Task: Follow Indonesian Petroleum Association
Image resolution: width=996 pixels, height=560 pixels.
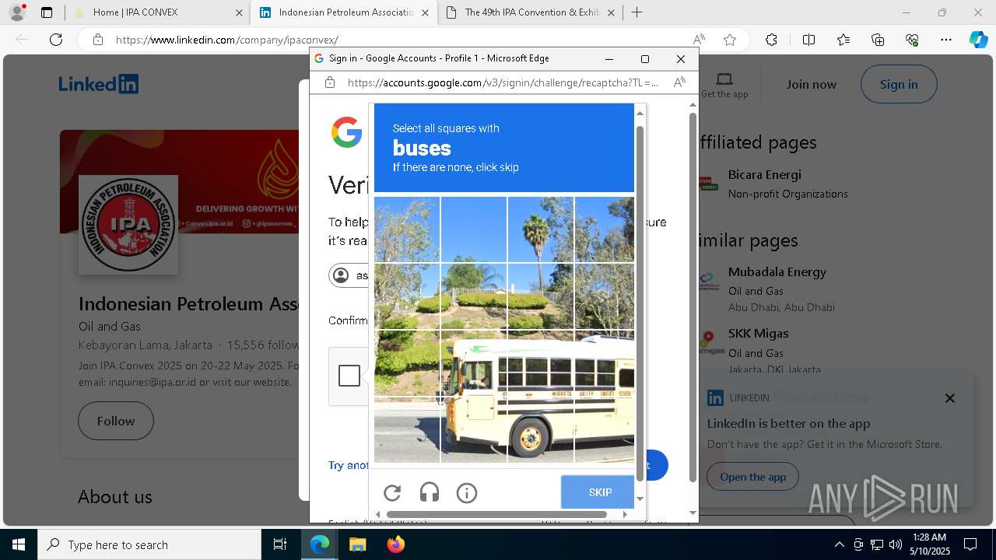Action: [x=116, y=421]
